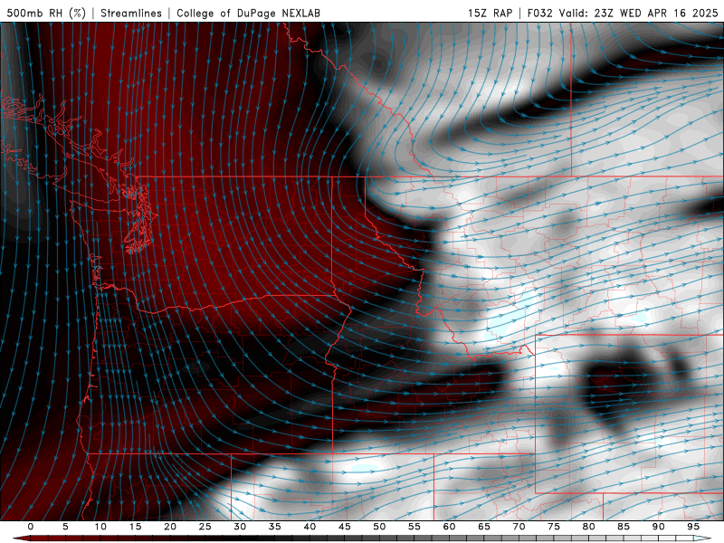Viewport: 724px width, 543px height.
Task: Select the "10" color bar value
Action: pyautogui.click(x=100, y=527)
